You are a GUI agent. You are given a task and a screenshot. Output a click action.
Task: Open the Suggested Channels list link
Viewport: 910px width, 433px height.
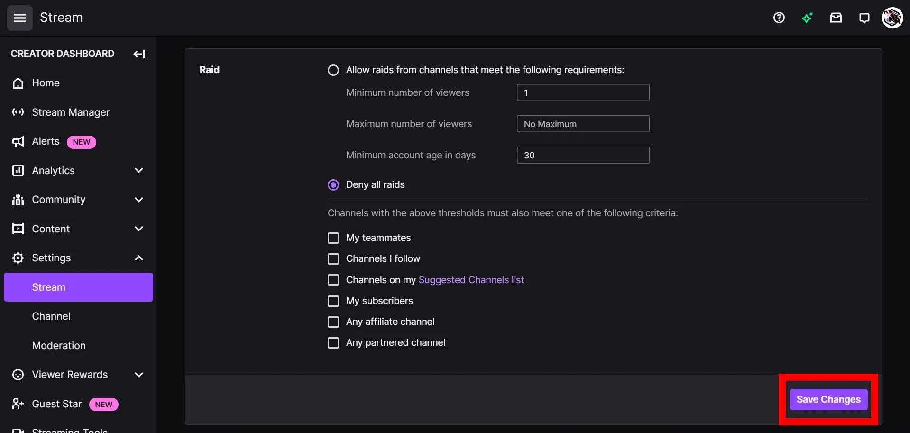[471, 280]
